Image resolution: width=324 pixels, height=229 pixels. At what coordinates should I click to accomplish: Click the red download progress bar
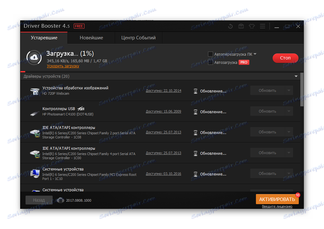click(23, 72)
